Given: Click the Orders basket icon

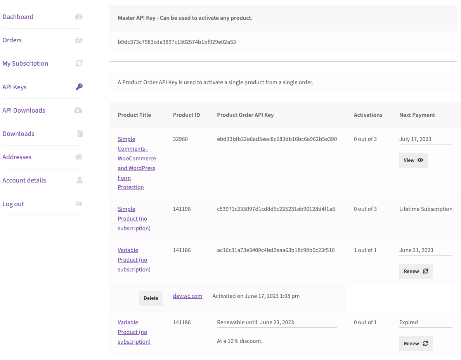Looking at the screenshot, I should point(79,40).
